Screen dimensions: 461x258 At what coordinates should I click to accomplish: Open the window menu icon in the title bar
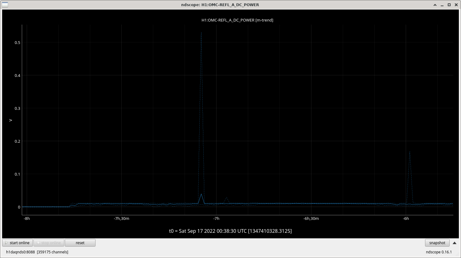(5, 5)
